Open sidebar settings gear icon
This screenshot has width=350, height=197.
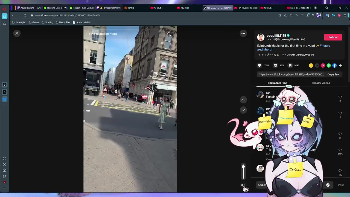[x=4, y=176]
